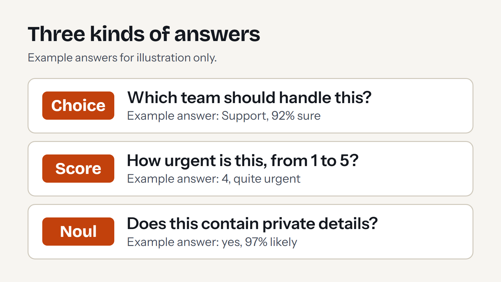The image size is (501, 282).
Task: Select the orange Score badge
Action: 78,169
